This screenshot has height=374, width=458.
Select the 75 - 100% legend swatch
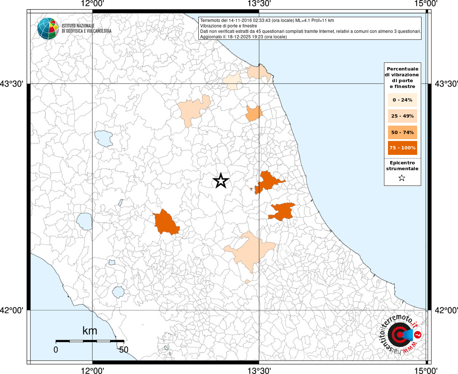pos(403,148)
